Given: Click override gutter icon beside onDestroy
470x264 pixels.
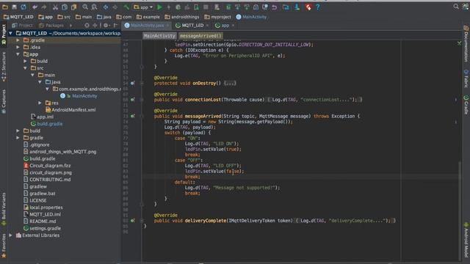Looking at the screenshot, I should pyautogui.click(x=132, y=83).
